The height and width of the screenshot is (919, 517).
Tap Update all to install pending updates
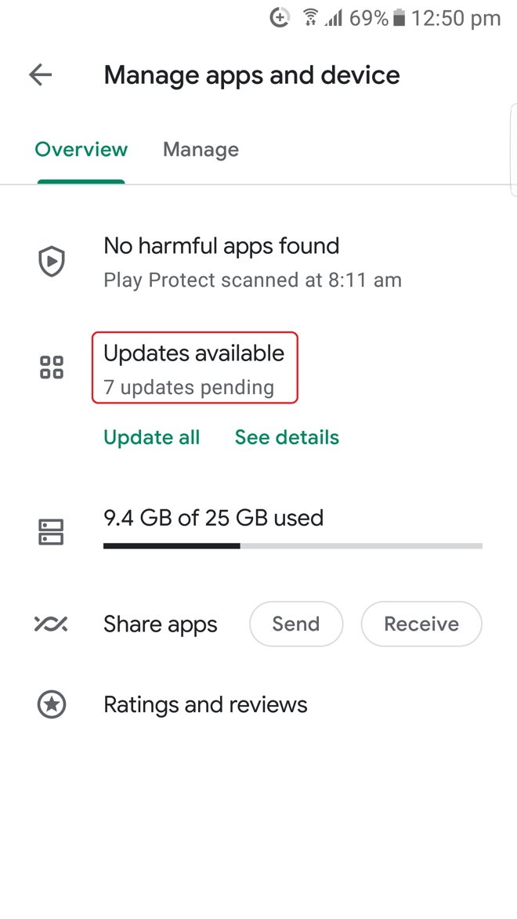[151, 437]
